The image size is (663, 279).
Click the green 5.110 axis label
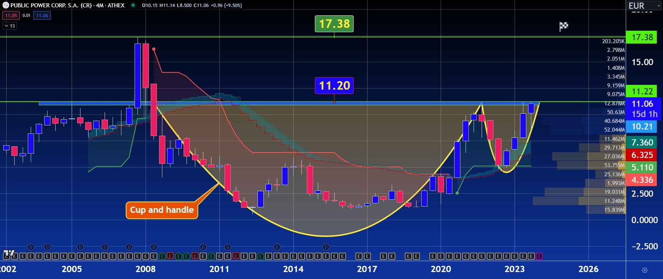click(x=642, y=167)
